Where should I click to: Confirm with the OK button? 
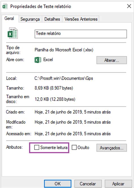point(58,184)
